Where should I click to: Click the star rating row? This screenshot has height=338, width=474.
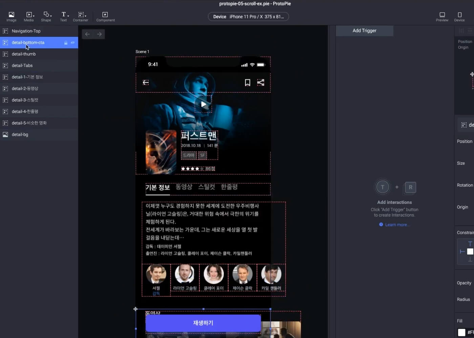198,169
